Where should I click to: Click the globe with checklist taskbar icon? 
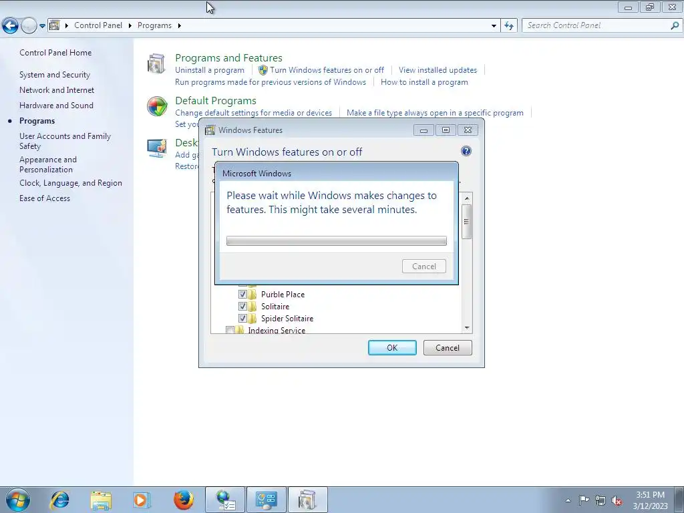tap(225, 500)
